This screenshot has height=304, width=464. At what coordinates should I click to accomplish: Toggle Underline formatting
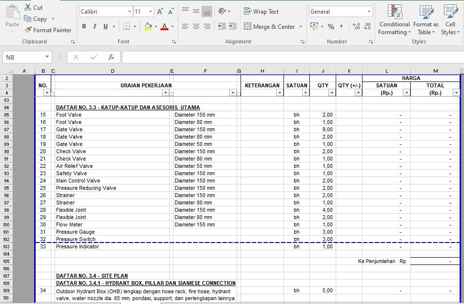[x=105, y=26]
